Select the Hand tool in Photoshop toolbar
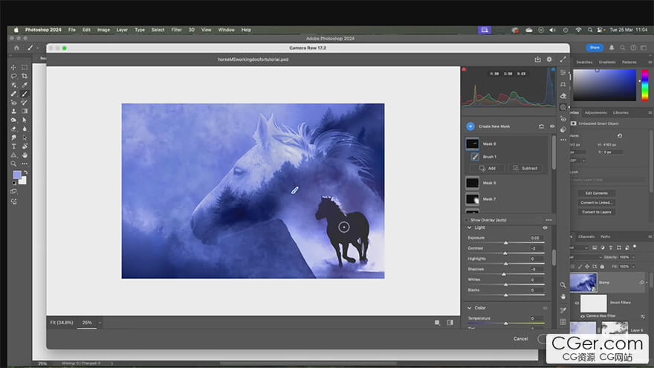This screenshot has width=654, height=368. point(25,155)
